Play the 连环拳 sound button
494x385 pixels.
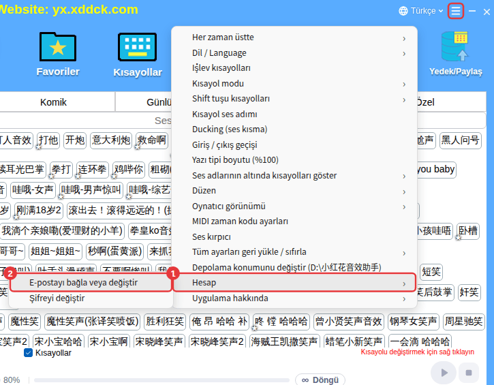pos(92,170)
